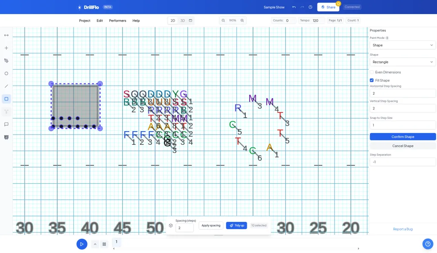The height and width of the screenshot is (253, 437).
Task: Select the Line shape tool
Action: click(x=6, y=86)
